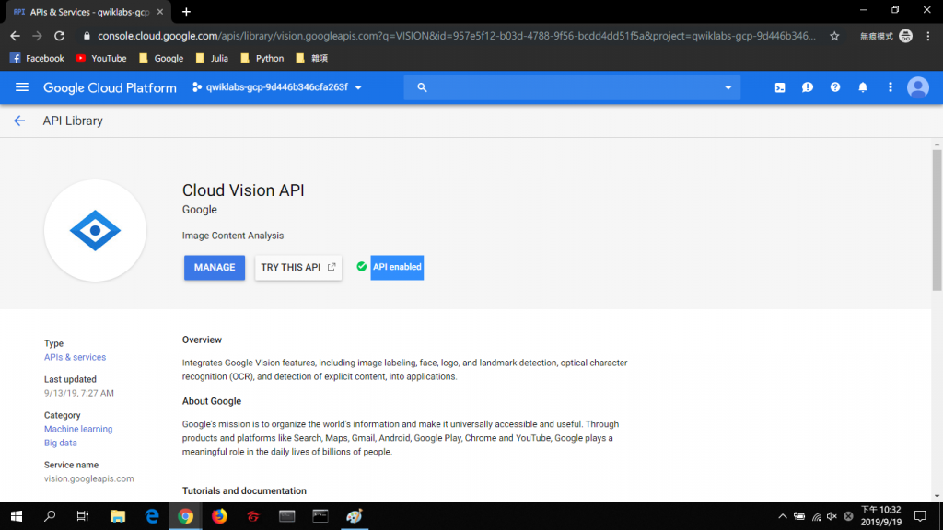
Task: Open the command prompt taskbar icon
Action: pyautogui.click(x=320, y=516)
